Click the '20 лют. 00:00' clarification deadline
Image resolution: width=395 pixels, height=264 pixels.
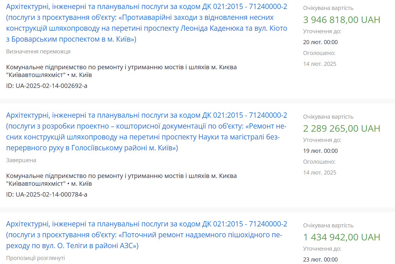[x=320, y=42]
